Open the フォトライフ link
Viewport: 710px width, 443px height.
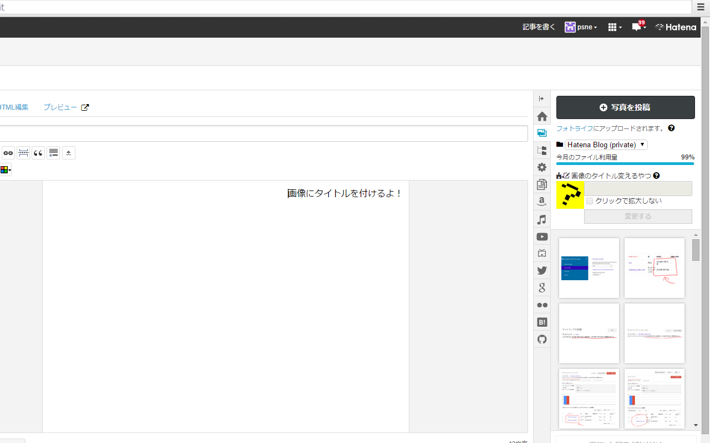tap(575, 128)
